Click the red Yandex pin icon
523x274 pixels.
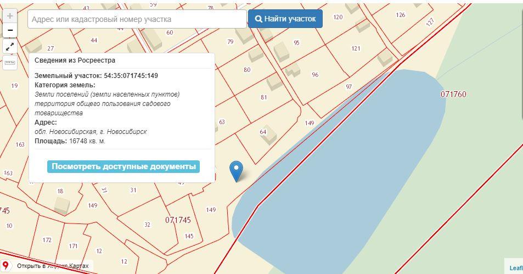point(5,266)
